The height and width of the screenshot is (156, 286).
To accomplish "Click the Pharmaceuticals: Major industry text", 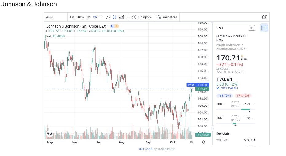I will 231,49.
